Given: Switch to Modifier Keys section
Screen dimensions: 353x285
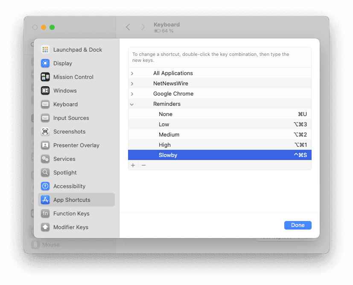Looking at the screenshot, I should click(71, 227).
